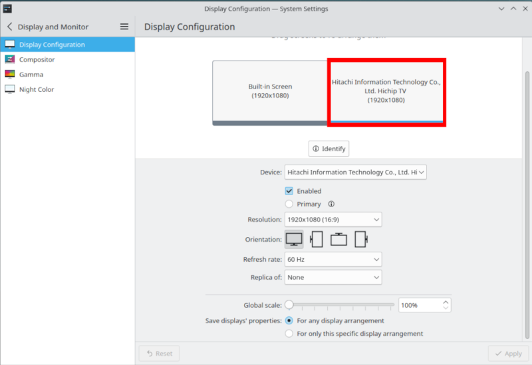Open the hamburger menu in sidebar header
Viewport: 532px width, 365px height.
(x=124, y=27)
